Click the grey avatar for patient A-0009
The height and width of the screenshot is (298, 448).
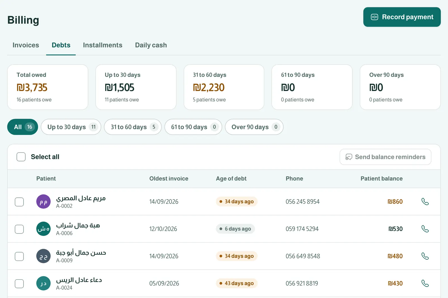coord(43,256)
